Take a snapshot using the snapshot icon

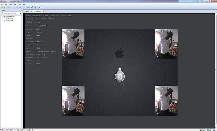(x=14, y=7)
